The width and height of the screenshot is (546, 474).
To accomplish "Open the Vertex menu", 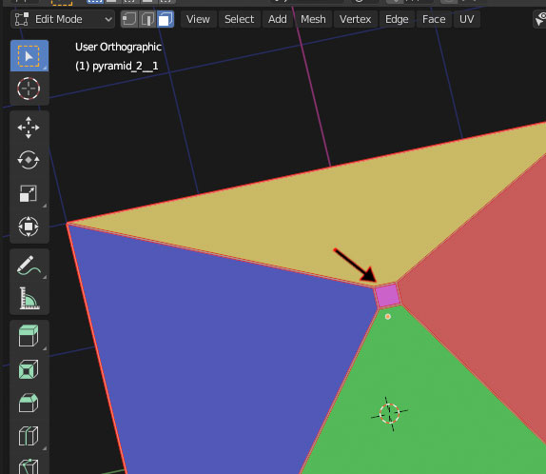I will [x=355, y=19].
